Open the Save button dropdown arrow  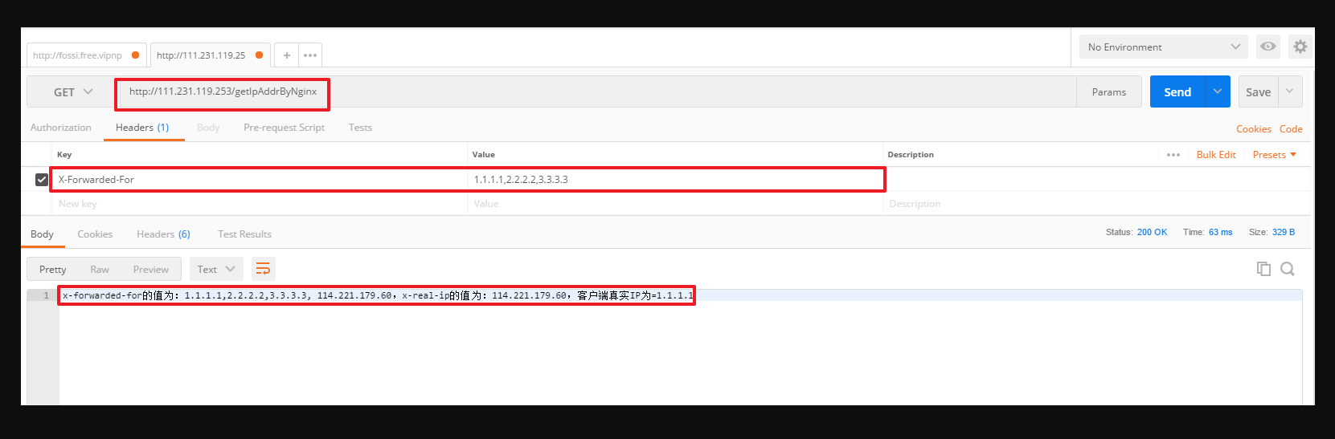click(x=1290, y=91)
